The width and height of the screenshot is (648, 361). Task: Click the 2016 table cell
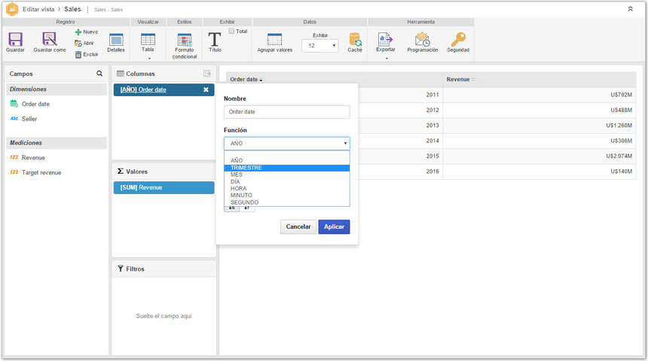click(433, 171)
